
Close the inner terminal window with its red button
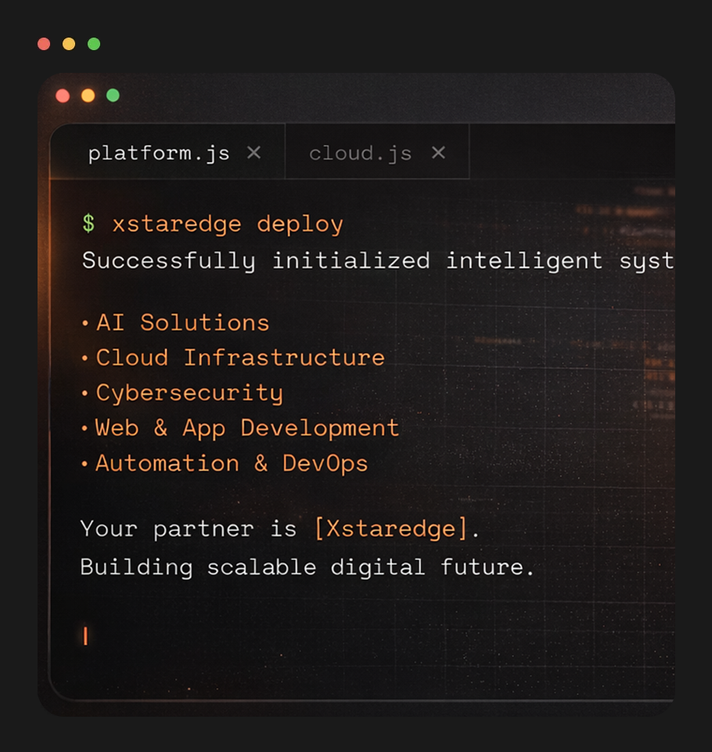[63, 96]
